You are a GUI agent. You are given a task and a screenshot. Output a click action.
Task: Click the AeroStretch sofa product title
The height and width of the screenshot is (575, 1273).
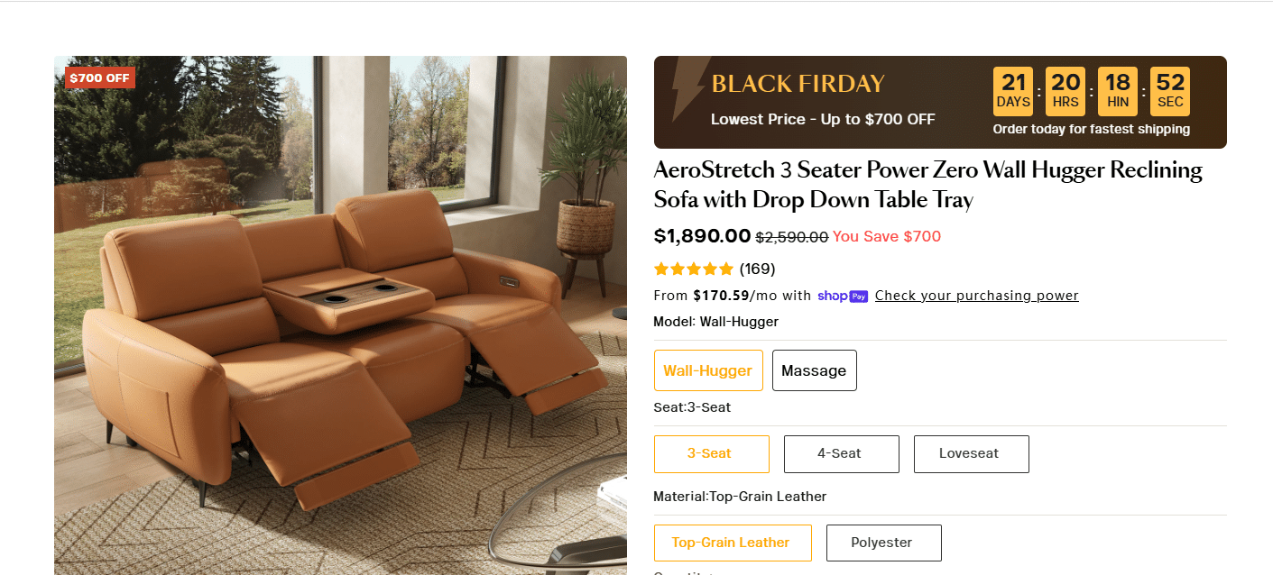pos(927,185)
